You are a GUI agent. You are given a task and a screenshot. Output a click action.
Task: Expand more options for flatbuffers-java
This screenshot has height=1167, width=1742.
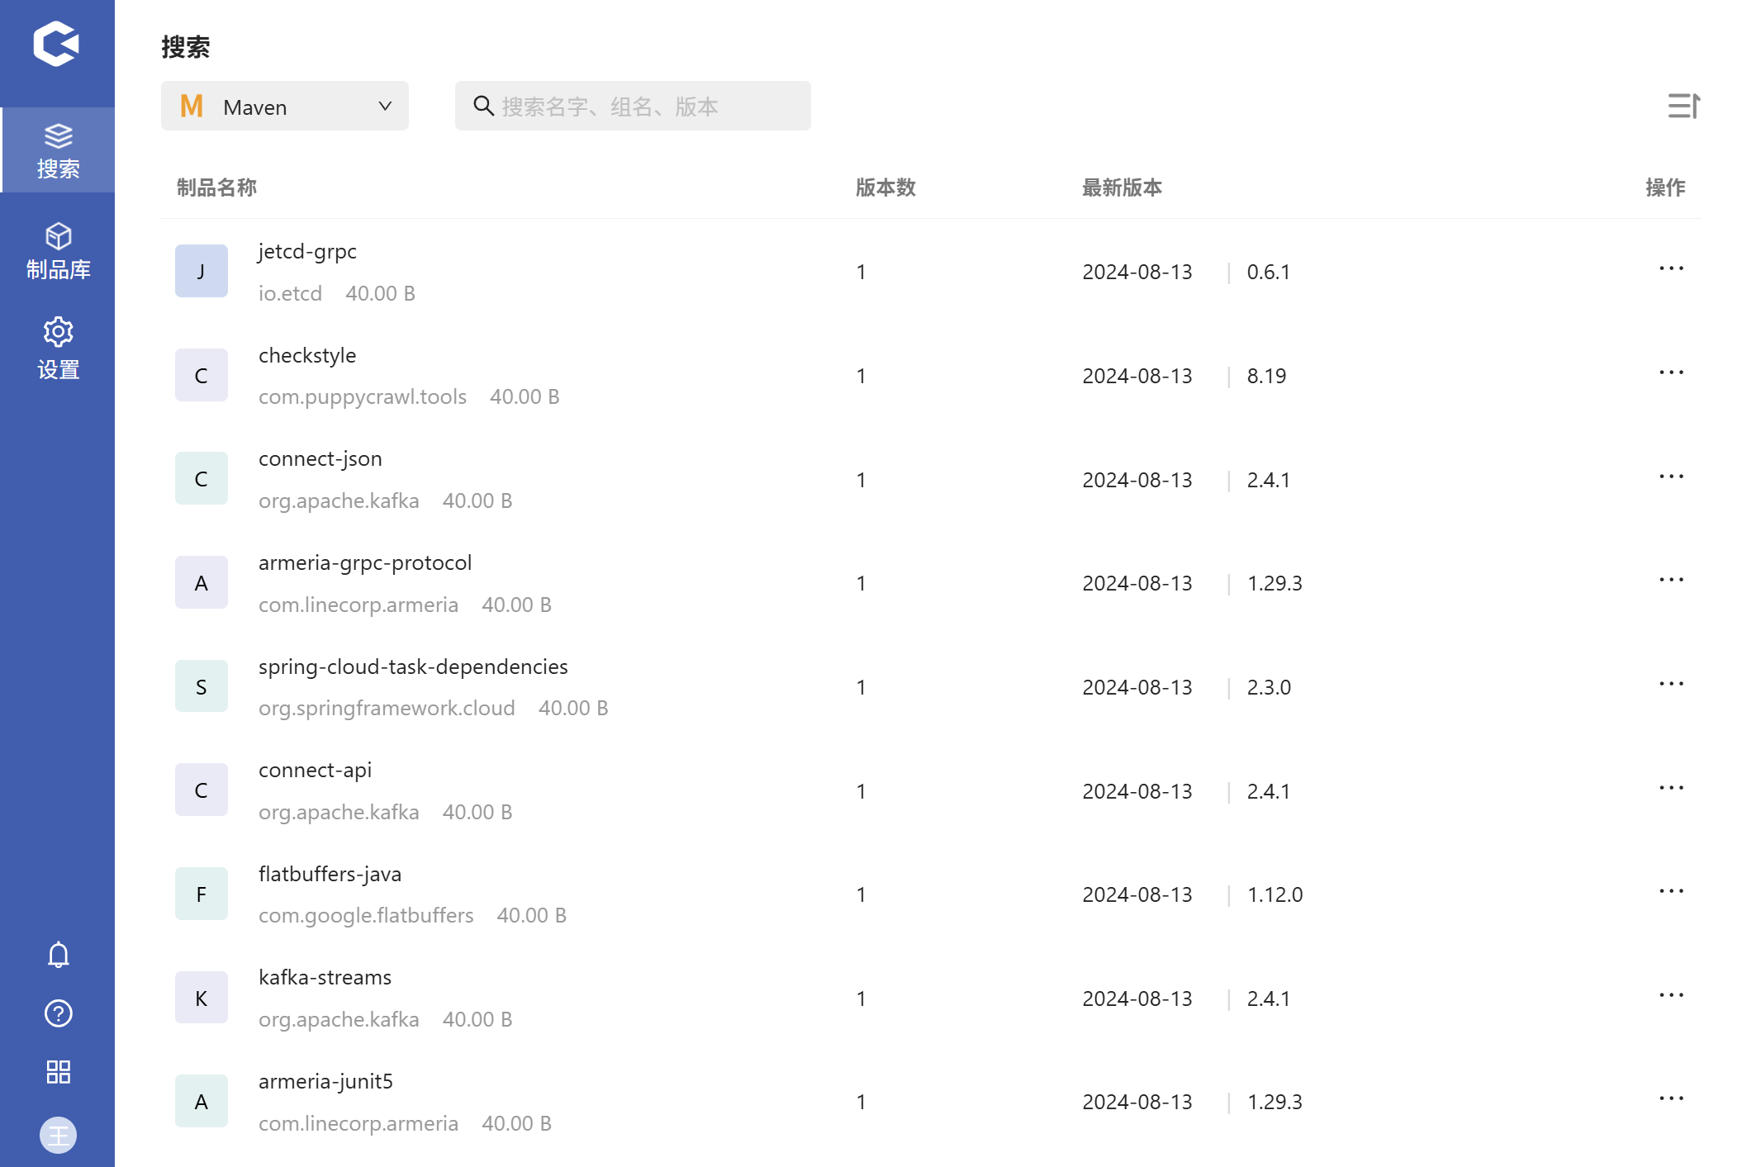coord(1671,892)
